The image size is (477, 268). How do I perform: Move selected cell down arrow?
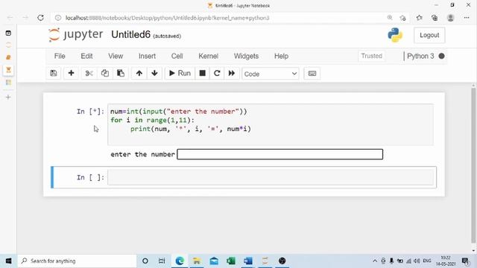(154, 73)
